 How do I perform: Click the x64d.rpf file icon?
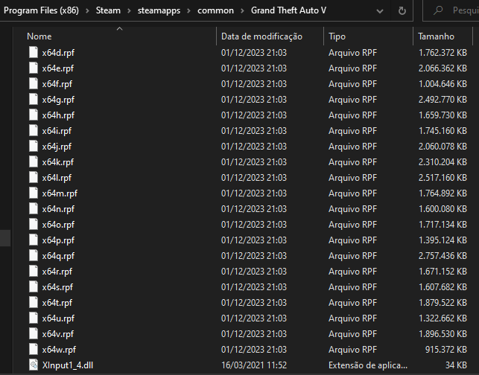point(33,53)
